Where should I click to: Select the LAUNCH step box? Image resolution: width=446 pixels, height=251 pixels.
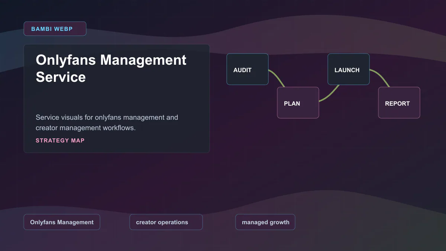[349, 69]
